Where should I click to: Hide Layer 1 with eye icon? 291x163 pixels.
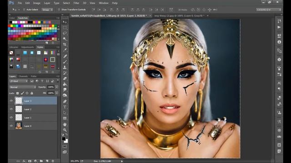(x=11, y=117)
